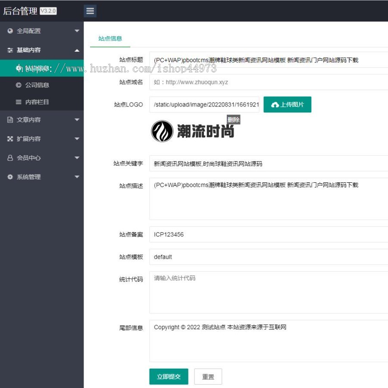
Task: Focus the 站点LOGO path field
Action: (x=204, y=104)
